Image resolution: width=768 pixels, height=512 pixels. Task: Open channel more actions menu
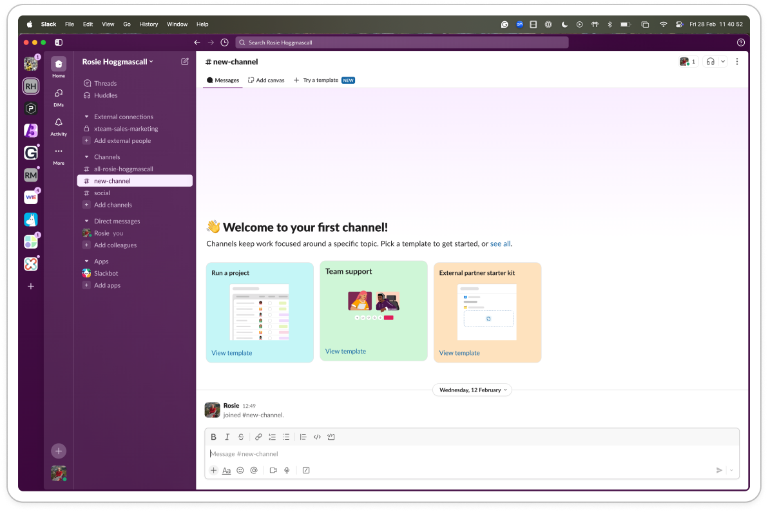737,62
